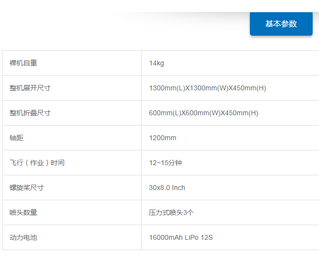Screen dimensions: 319x253
Task: Click the 12~15分钟 flight time value
Action: 165,163
